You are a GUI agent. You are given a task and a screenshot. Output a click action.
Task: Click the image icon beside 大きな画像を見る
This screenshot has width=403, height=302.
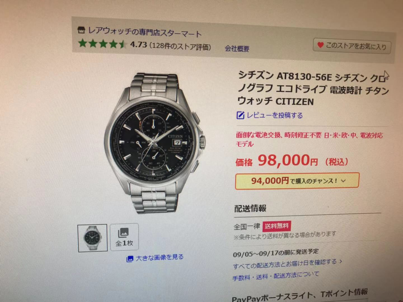(130, 259)
